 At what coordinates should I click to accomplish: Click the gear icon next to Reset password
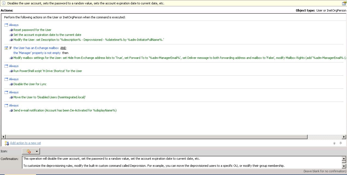point(11,30)
